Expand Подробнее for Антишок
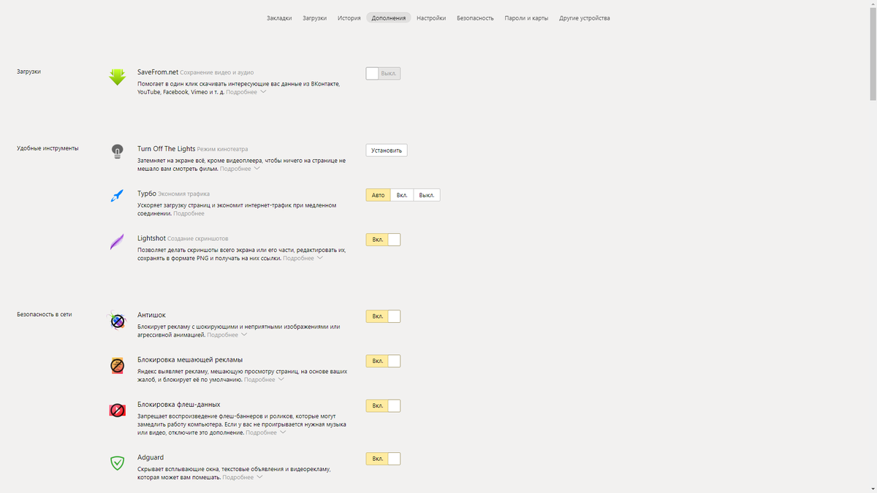The width and height of the screenshot is (877, 493). click(227, 335)
